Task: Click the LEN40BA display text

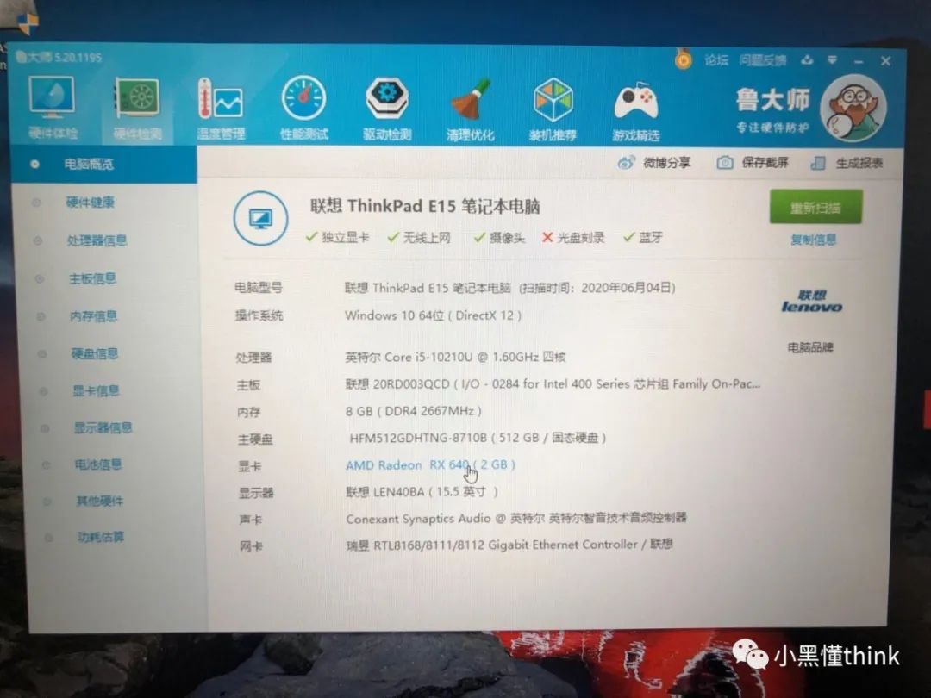Action: (x=422, y=492)
